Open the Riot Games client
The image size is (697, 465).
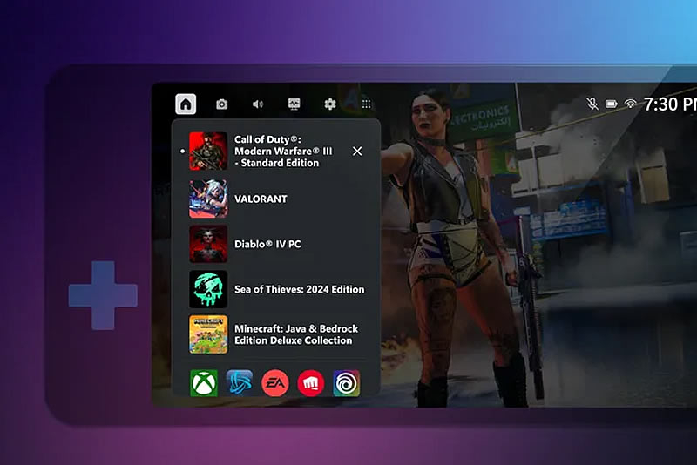pyautogui.click(x=311, y=383)
